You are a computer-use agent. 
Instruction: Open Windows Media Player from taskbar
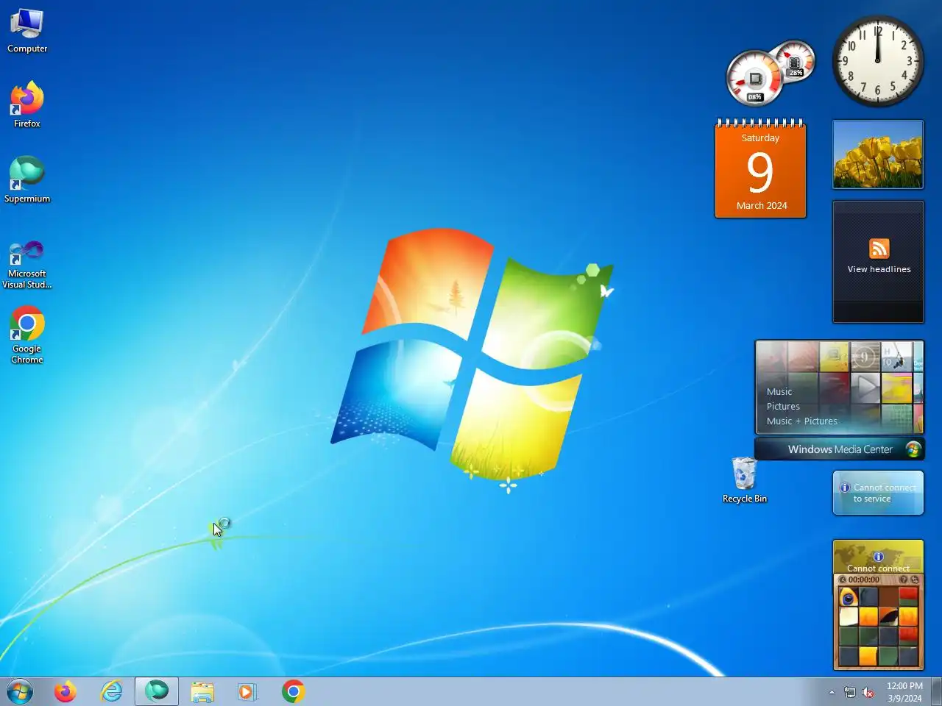[247, 692]
